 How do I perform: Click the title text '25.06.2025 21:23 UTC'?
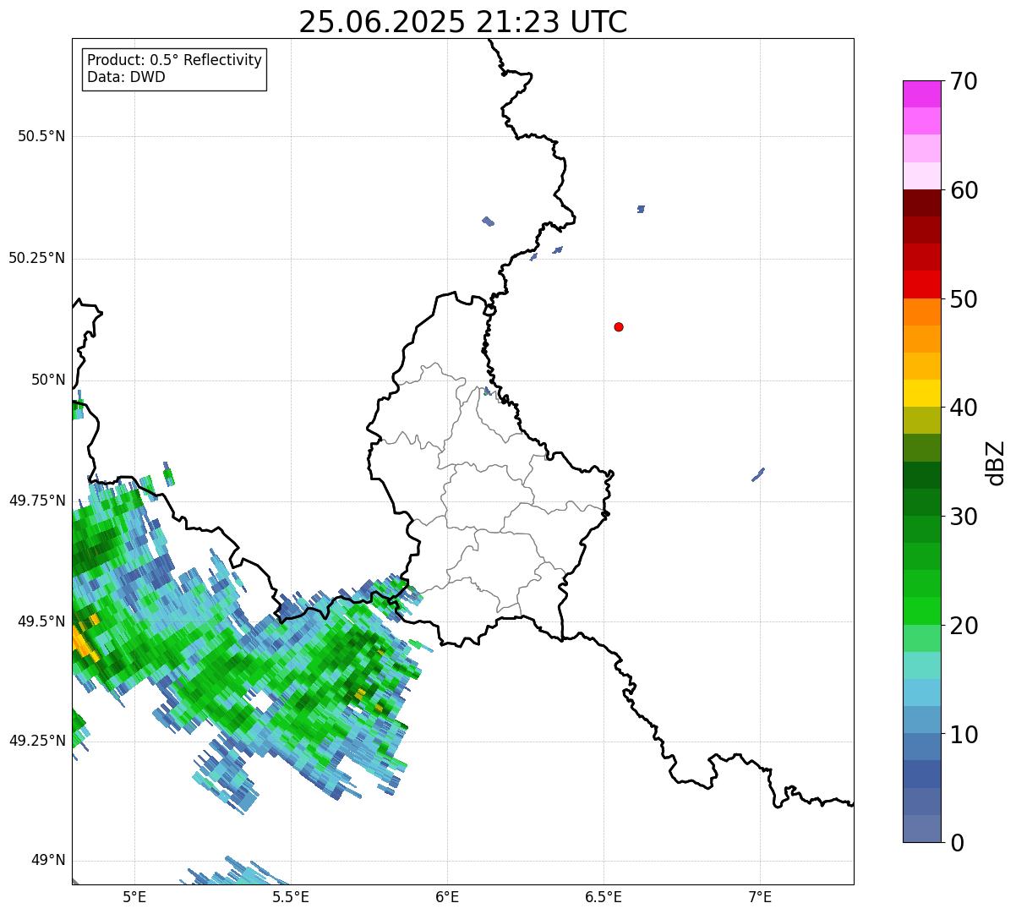click(x=463, y=22)
